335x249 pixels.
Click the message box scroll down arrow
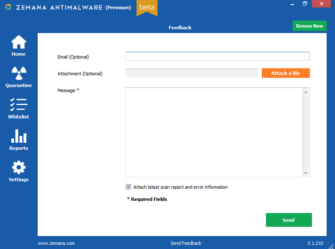[306, 173]
